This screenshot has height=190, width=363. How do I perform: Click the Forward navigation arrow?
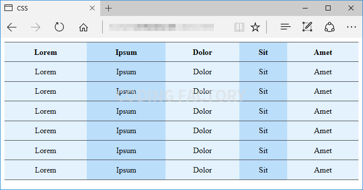tap(35, 27)
